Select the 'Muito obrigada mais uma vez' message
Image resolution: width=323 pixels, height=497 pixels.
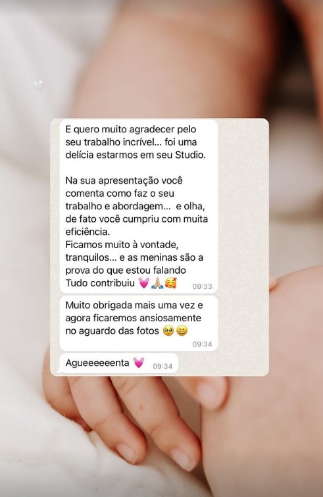[139, 324]
